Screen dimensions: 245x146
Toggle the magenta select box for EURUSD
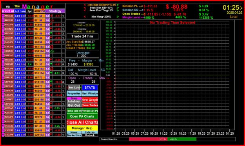click(x=3, y=77)
